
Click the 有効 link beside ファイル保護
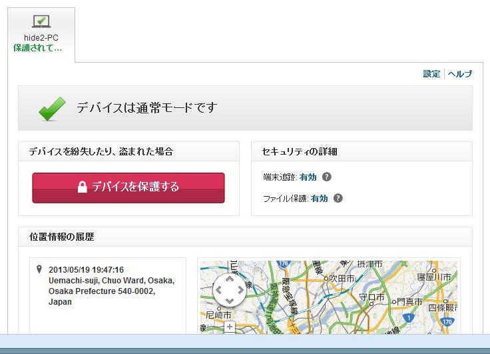coord(320,199)
